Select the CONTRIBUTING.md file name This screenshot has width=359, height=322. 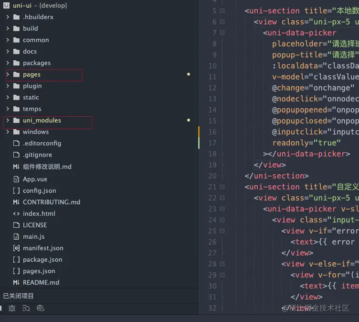coord(52,202)
